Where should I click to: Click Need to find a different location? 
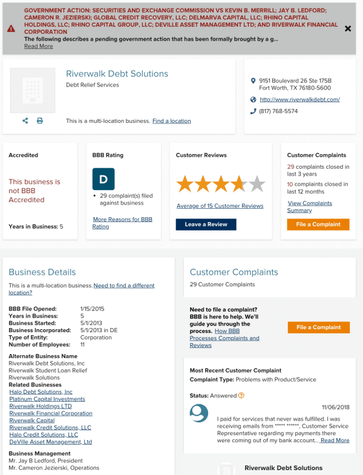[82, 289]
